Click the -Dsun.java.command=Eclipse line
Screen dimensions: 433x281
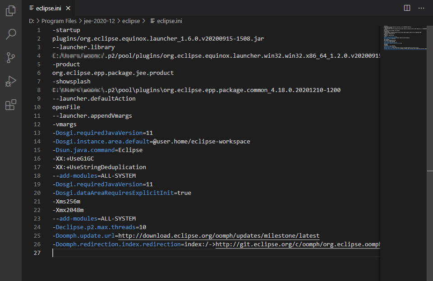[97, 150]
